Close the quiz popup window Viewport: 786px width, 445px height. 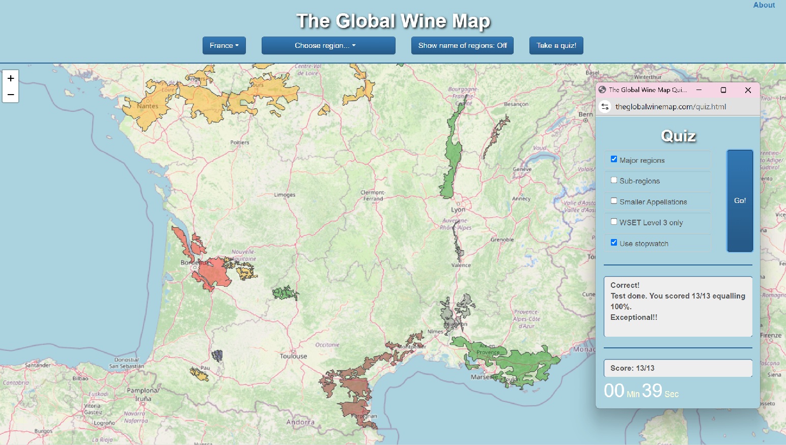[x=748, y=90]
